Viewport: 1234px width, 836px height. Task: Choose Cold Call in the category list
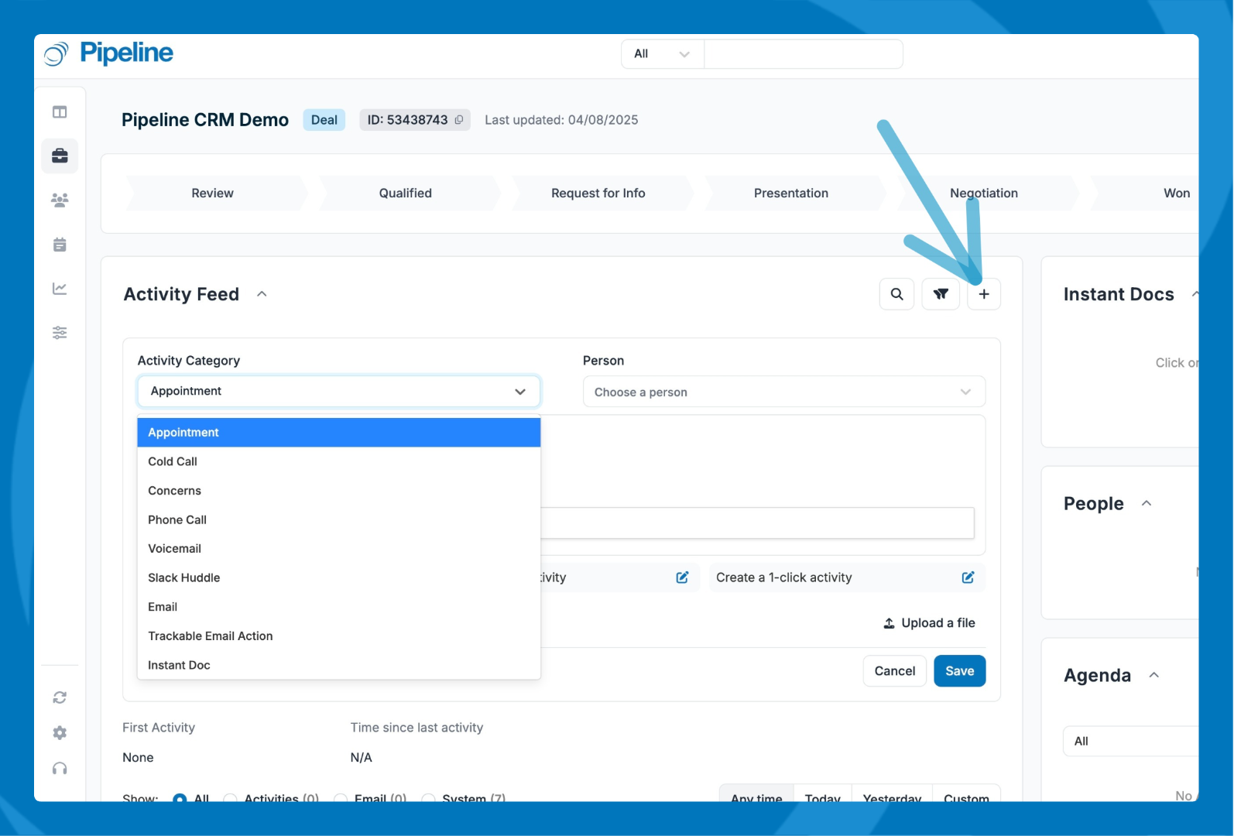[339, 461]
